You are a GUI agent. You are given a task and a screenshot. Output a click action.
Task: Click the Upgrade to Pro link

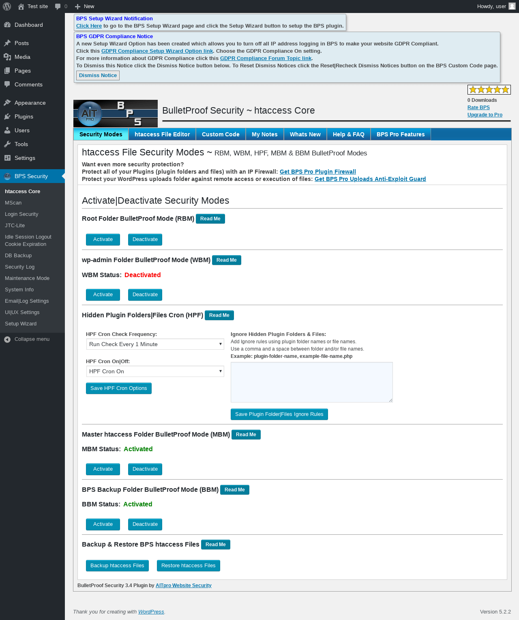click(x=485, y=115)
